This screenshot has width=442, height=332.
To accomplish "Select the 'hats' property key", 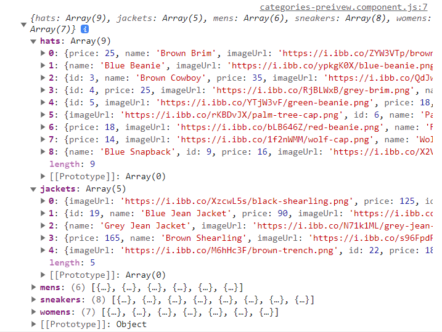I will 50,41.
